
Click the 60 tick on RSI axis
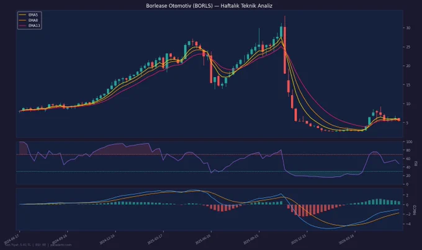(408, 159)
